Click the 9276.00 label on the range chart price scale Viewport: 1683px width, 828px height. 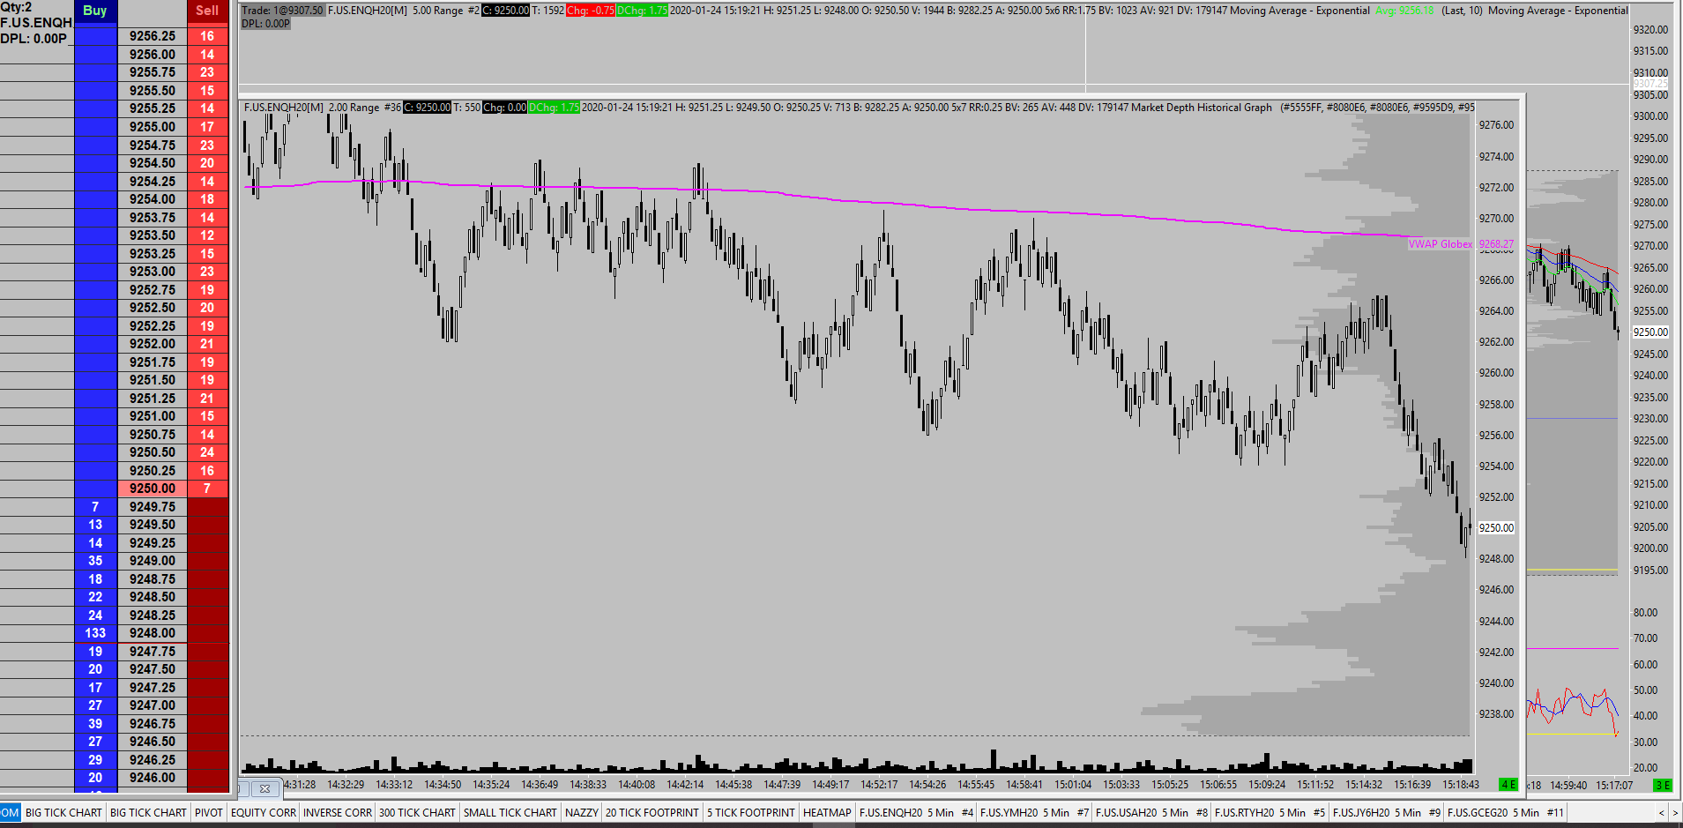click(1496, 125)
